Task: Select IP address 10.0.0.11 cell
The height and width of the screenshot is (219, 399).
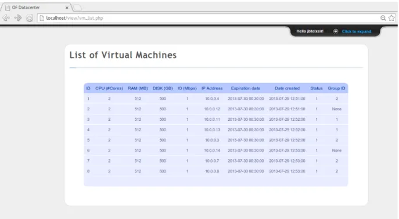Action: tap(212, 120)
